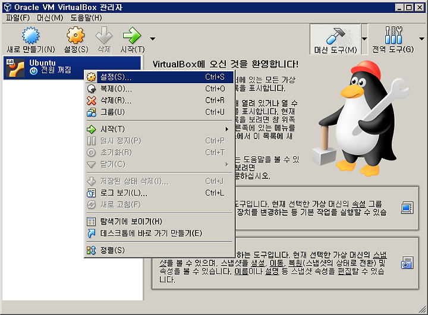This screenshot has width=428, height=315.
Task: Click the 새로 만들기(N) toolbar icon
Action: [x=30, y=36]
